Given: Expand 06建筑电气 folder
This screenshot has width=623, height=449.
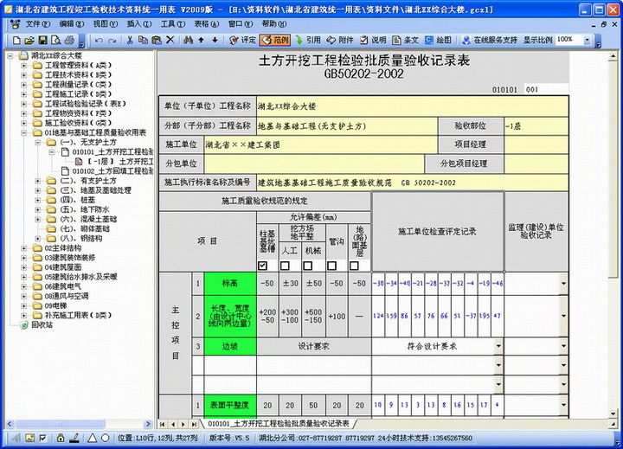Looking at the screenshot, I should (24, 287).
